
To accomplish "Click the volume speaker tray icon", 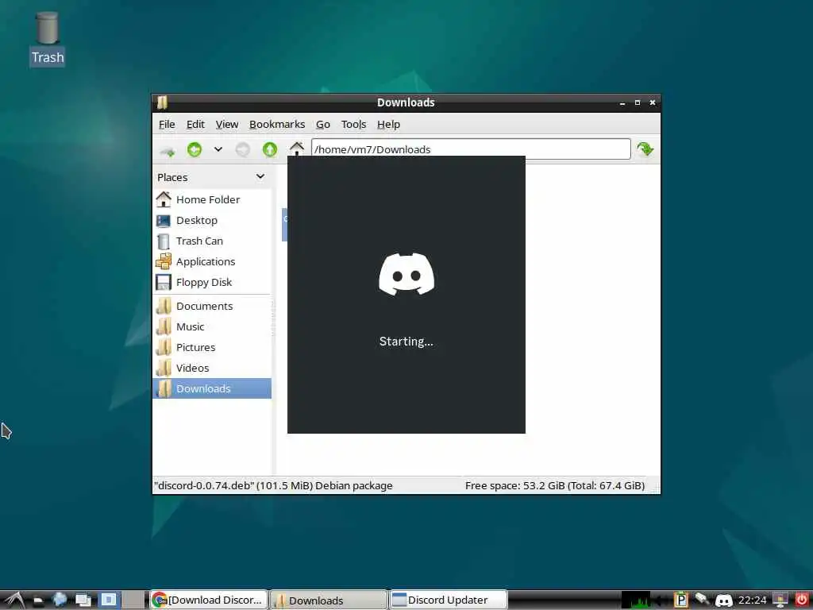I will point(661,600).
